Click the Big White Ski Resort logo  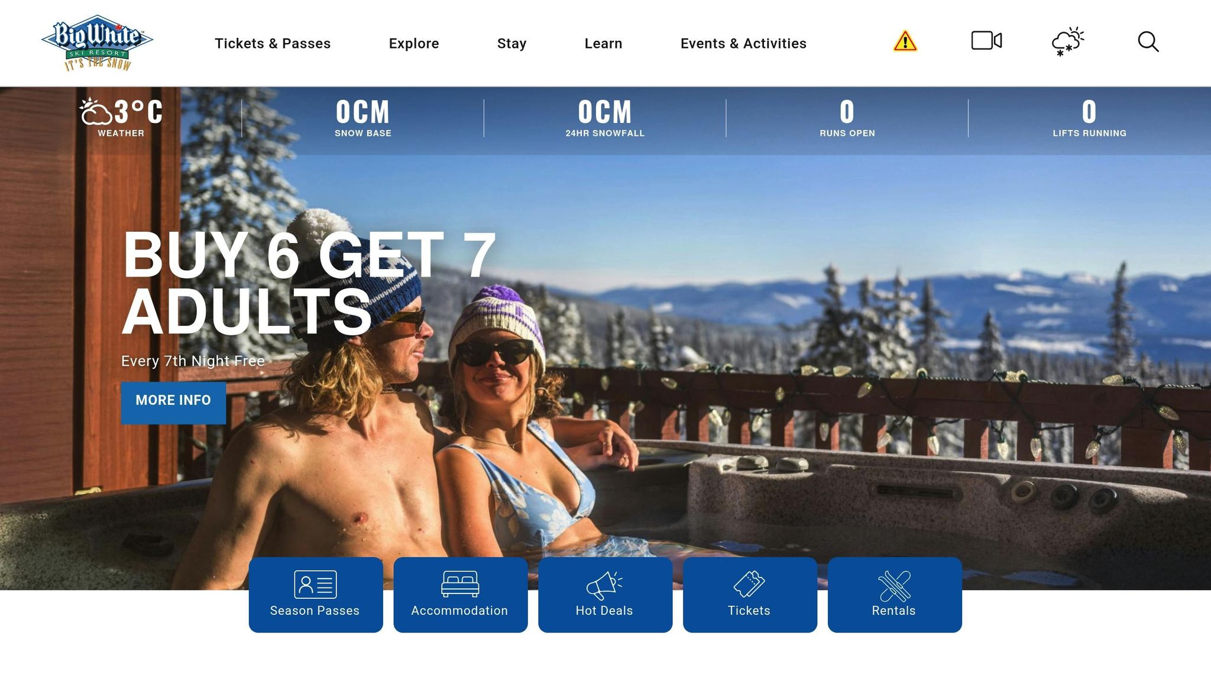pyautogui.click(x=97, y=43)
